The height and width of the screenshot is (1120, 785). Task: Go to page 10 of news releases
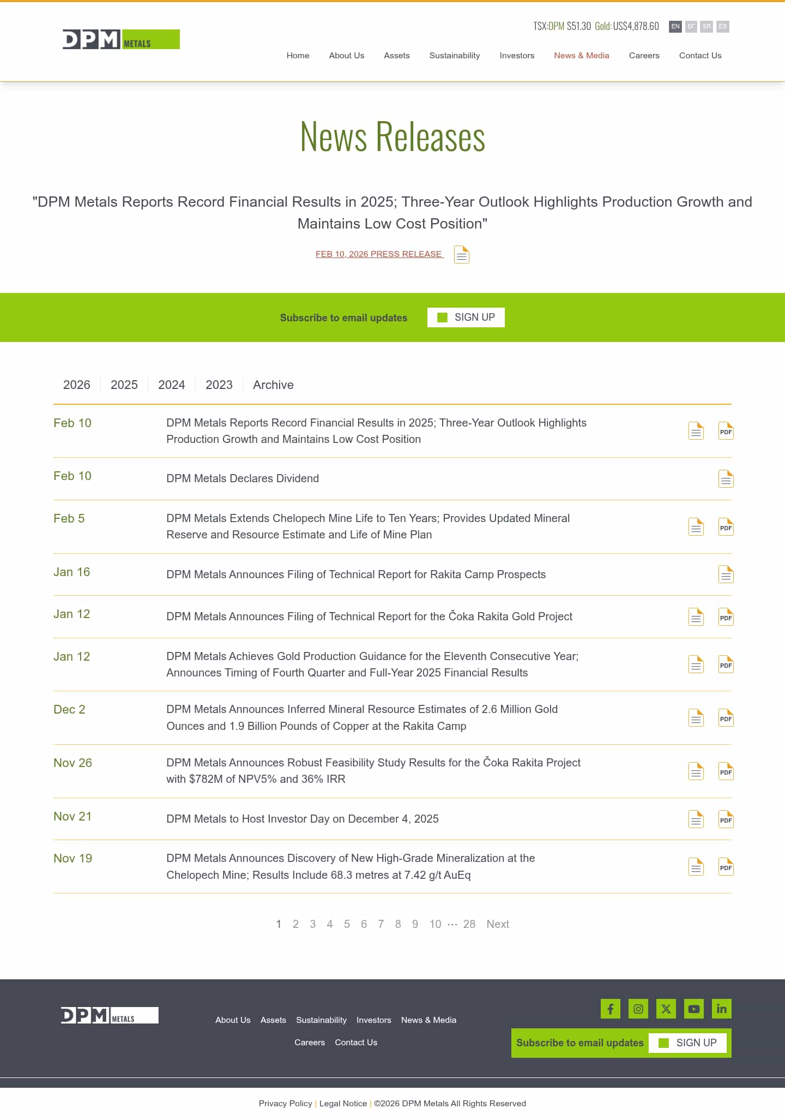click(435, 924)
